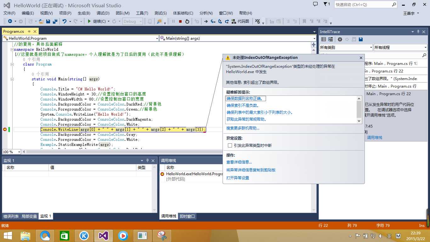Screen dimensions: 430x242
Task: Click the HelloWorld.exe call stack row
Action: coord(195,174)
